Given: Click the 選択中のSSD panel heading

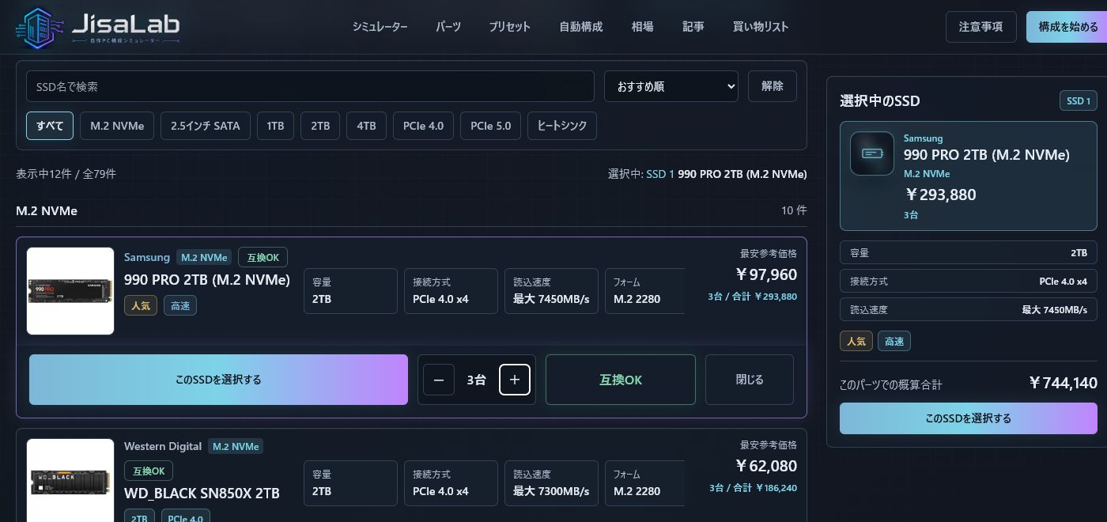Looking at the screenshot, I should pyautogui.click(x=880, y=100).
